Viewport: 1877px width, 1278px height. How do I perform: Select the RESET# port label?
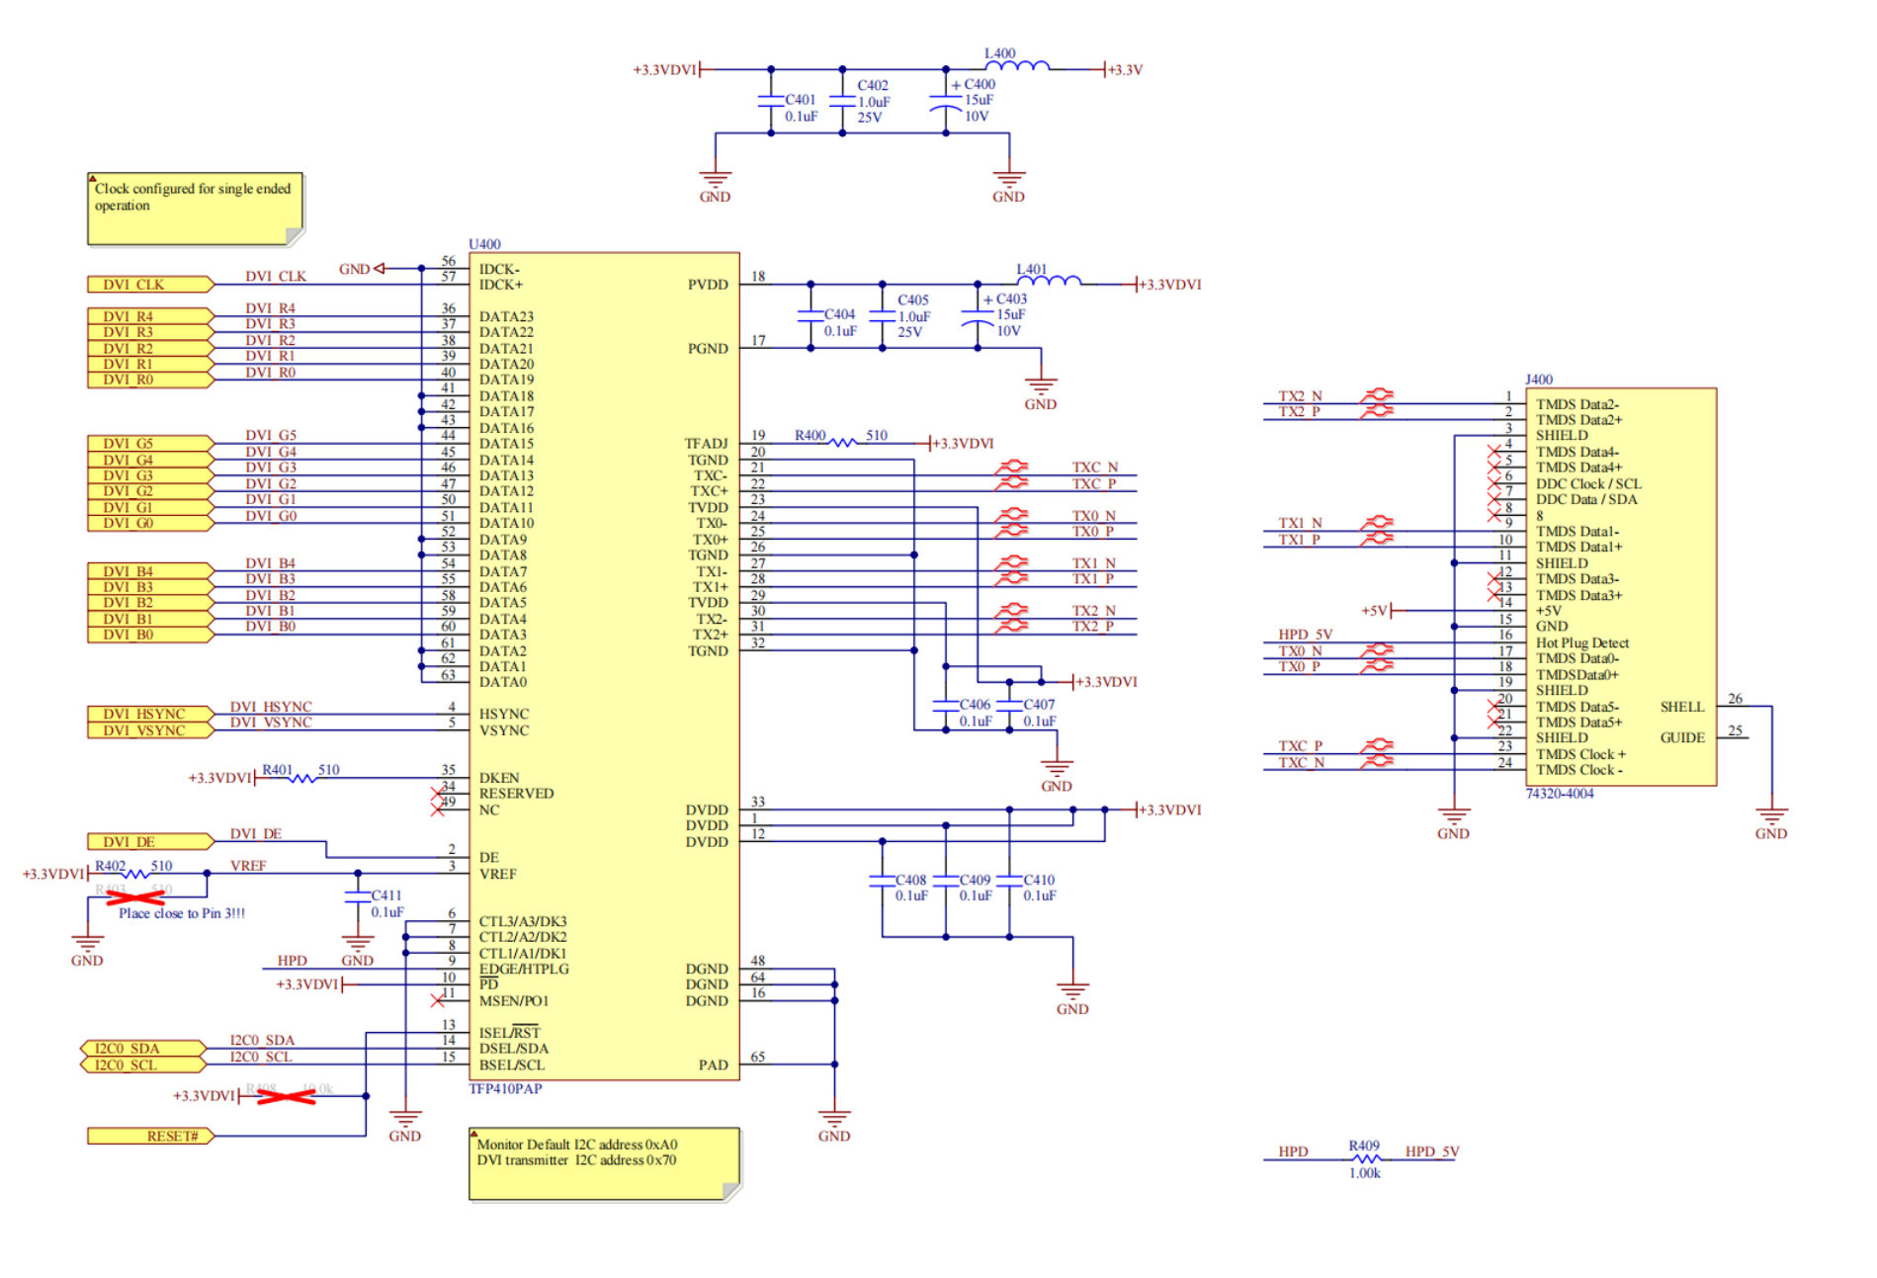pos(150,1136)
